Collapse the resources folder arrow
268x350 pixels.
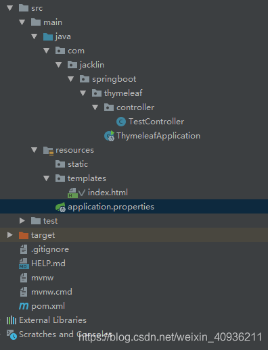click(x=35, y=150)
